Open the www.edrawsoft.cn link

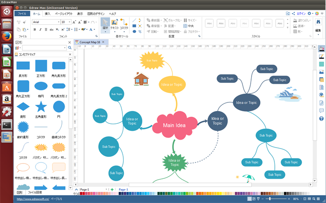point(33,199)
